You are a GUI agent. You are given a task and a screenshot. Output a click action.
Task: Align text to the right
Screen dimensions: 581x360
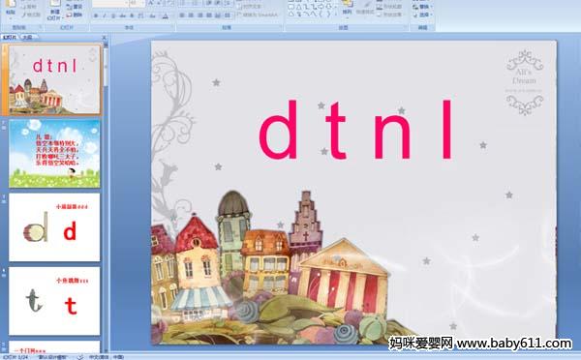[200, 15]
